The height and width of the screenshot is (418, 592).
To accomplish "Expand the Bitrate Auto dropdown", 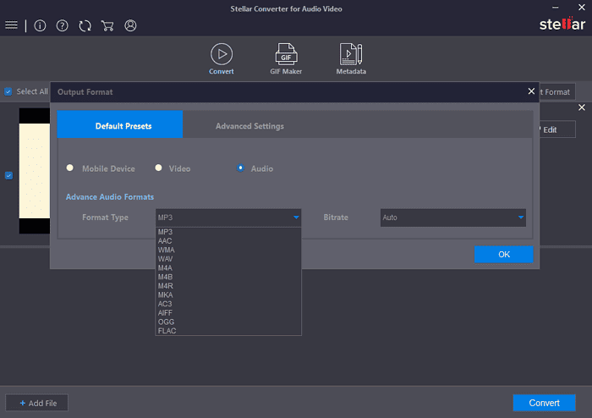I will click(452, 217).
